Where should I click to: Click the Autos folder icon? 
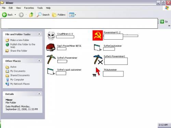click(7, 67)
